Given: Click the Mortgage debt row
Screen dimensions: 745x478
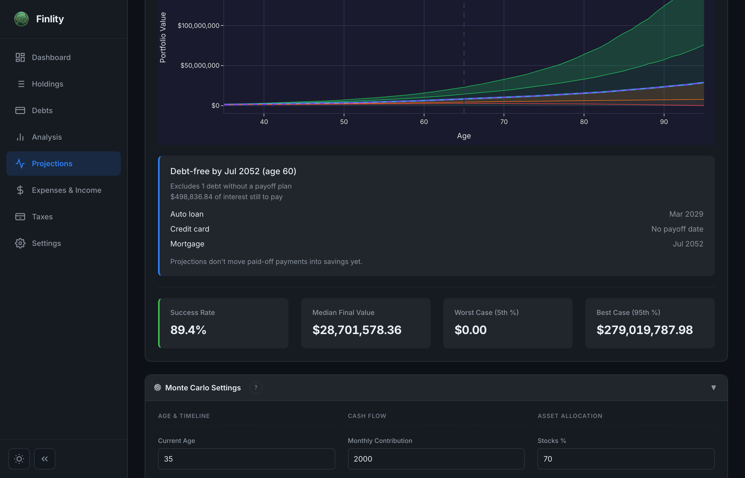Looking at the screenshot, I should coord(437,244).
